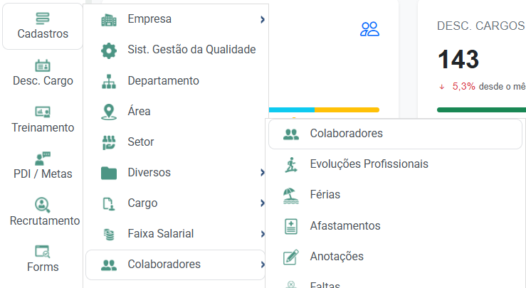Select Sist. Gestão da Qualidade gear icon
The image size is (526, 288).
tap(109, 50)
